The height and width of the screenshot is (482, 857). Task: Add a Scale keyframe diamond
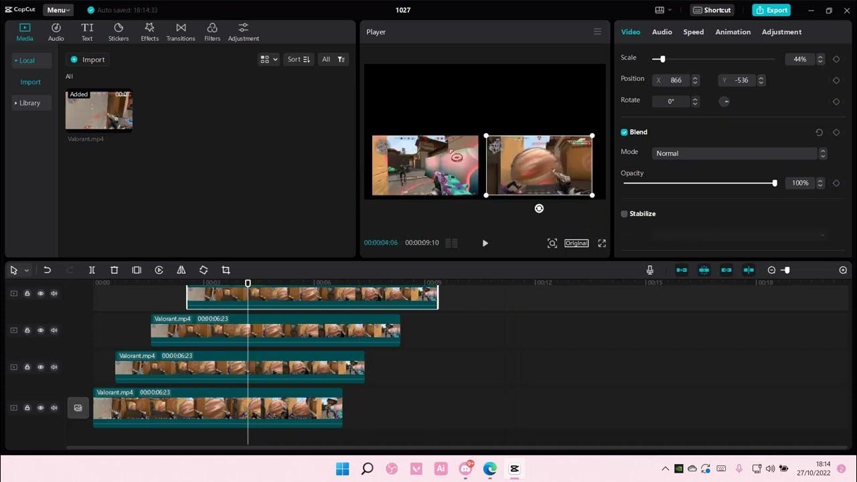click(836, 59)
